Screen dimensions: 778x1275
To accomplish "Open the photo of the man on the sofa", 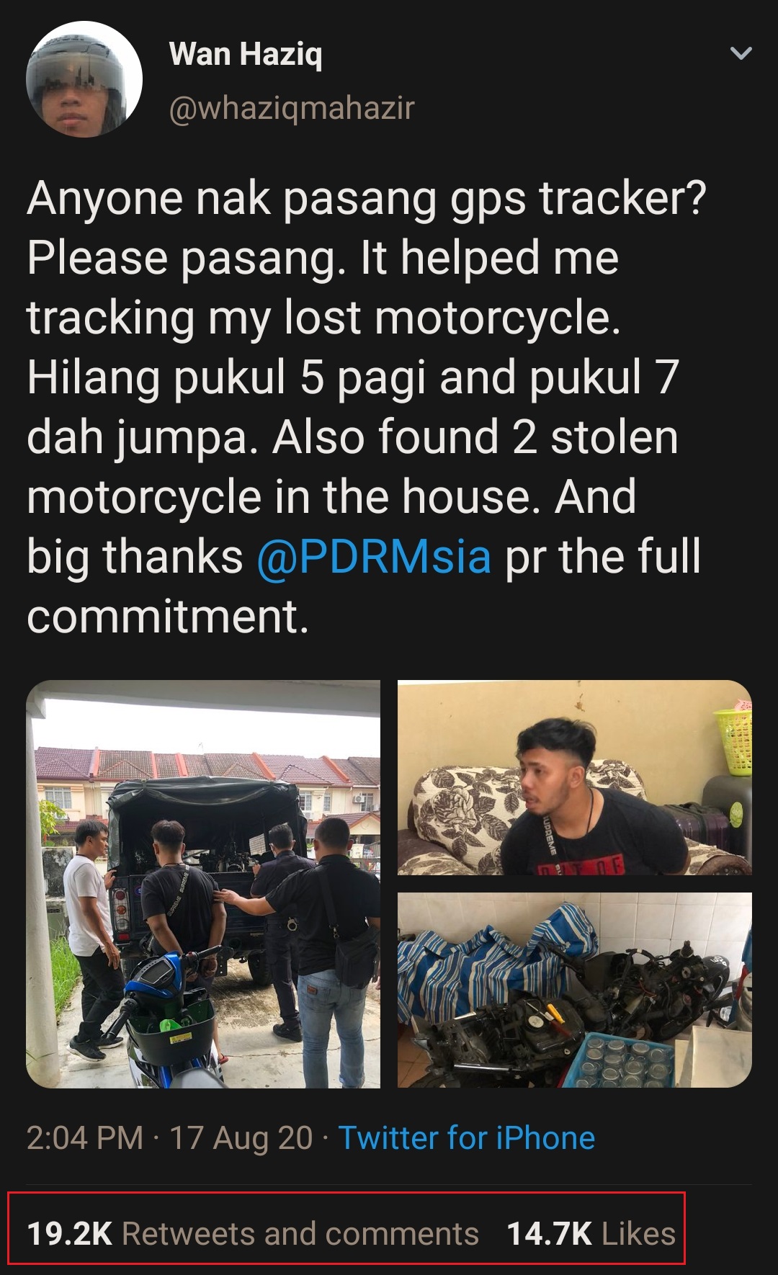I will point(575,778).
